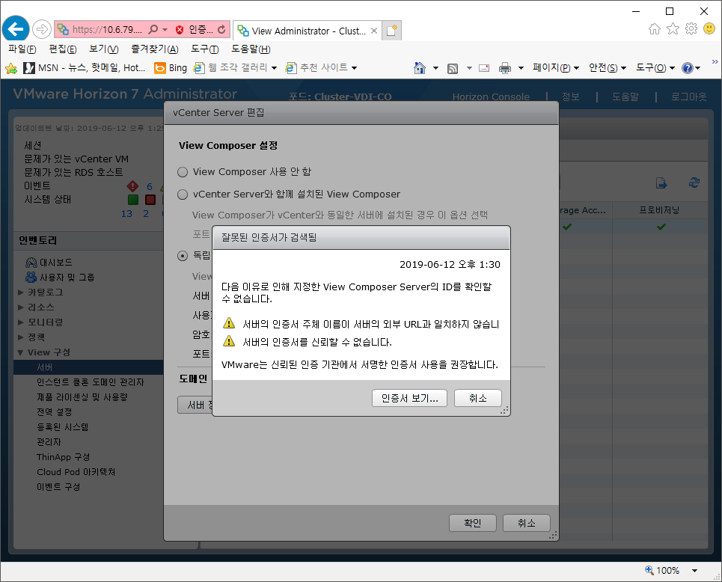Open the 도구(T) menu
This screenshot has width=722, height=582.
[x=204, y=49]
